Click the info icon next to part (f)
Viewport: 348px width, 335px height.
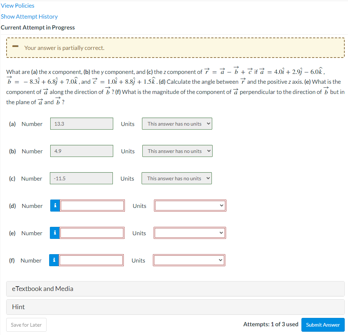click(55, 260)
